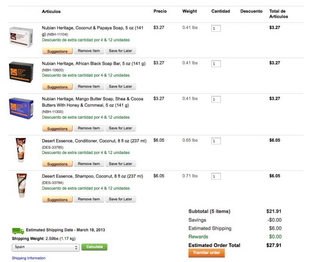This screenshot has height=262, width=314.
Task: Select quantity field for Coconut Conditioner
Action: coord(216,141)
